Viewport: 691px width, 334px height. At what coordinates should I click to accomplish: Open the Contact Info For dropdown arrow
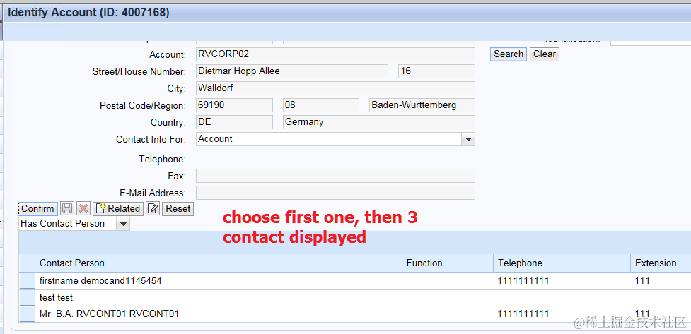point(468,140)
